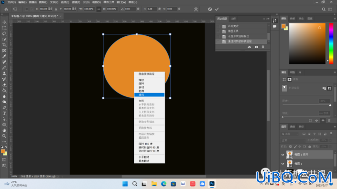The height and width of the screenshot is (189, 337).
Task: Open the Properties panel flyout menu
Action: click(335, 73)
